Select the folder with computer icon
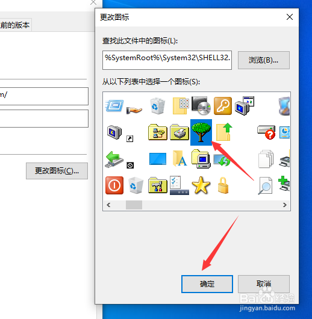The image size is (312, 319). (x=201, y=159)
